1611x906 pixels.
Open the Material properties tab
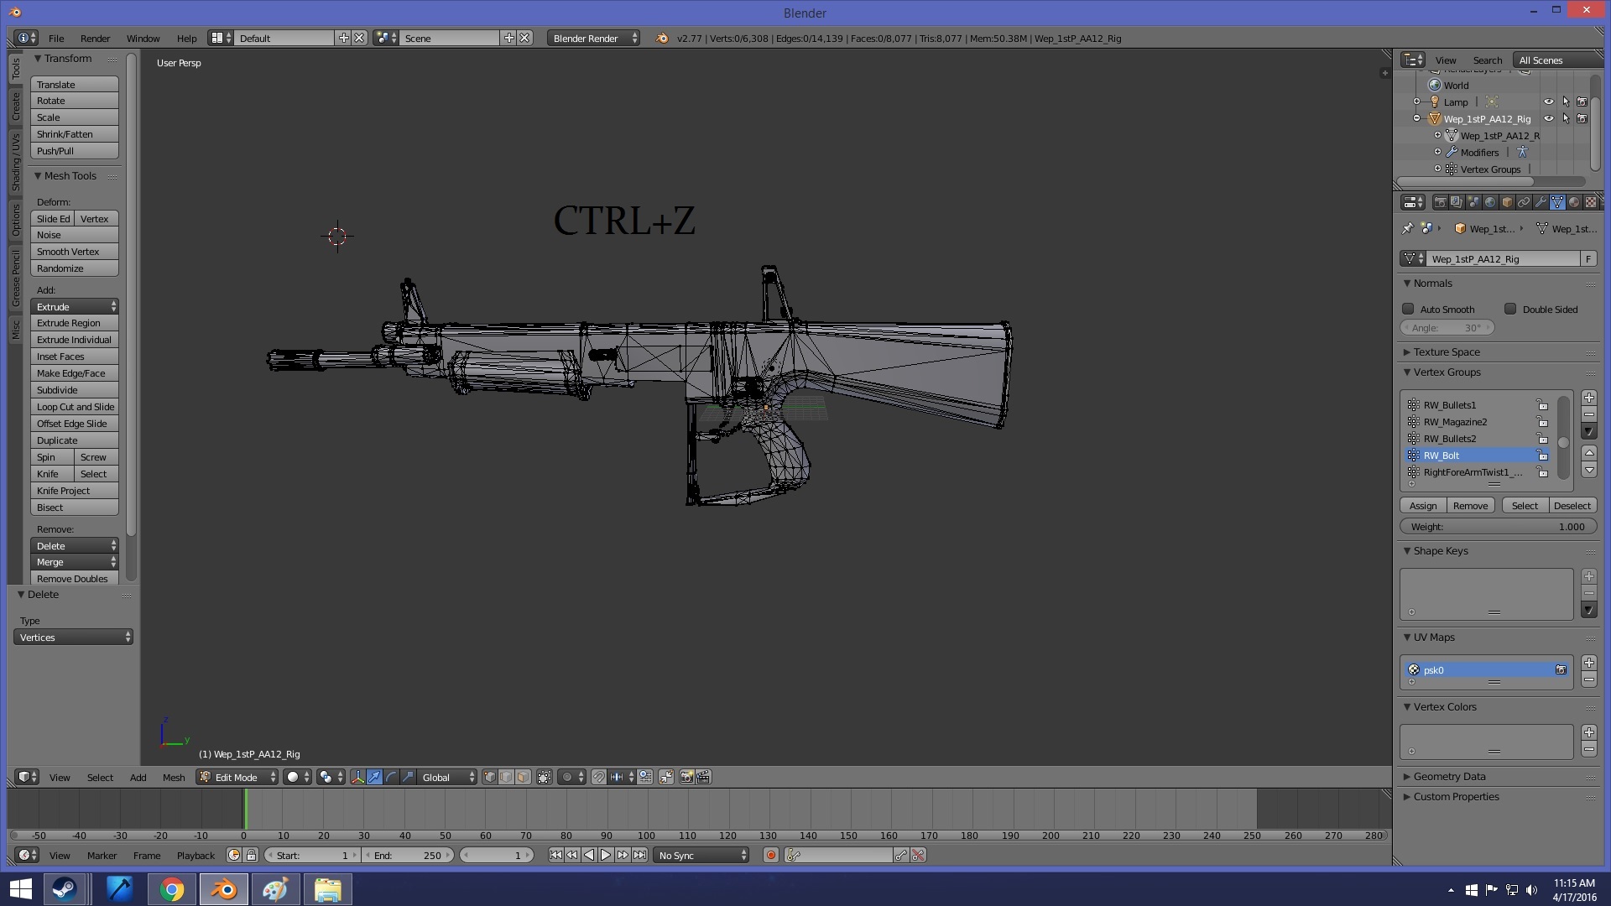click(x=1574, y=202)
